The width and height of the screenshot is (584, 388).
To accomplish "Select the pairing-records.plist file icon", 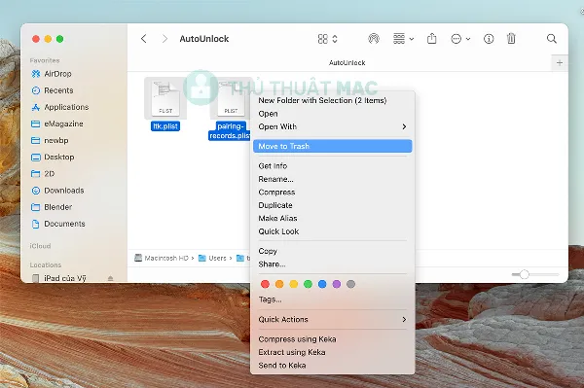I will click(231, 98).
